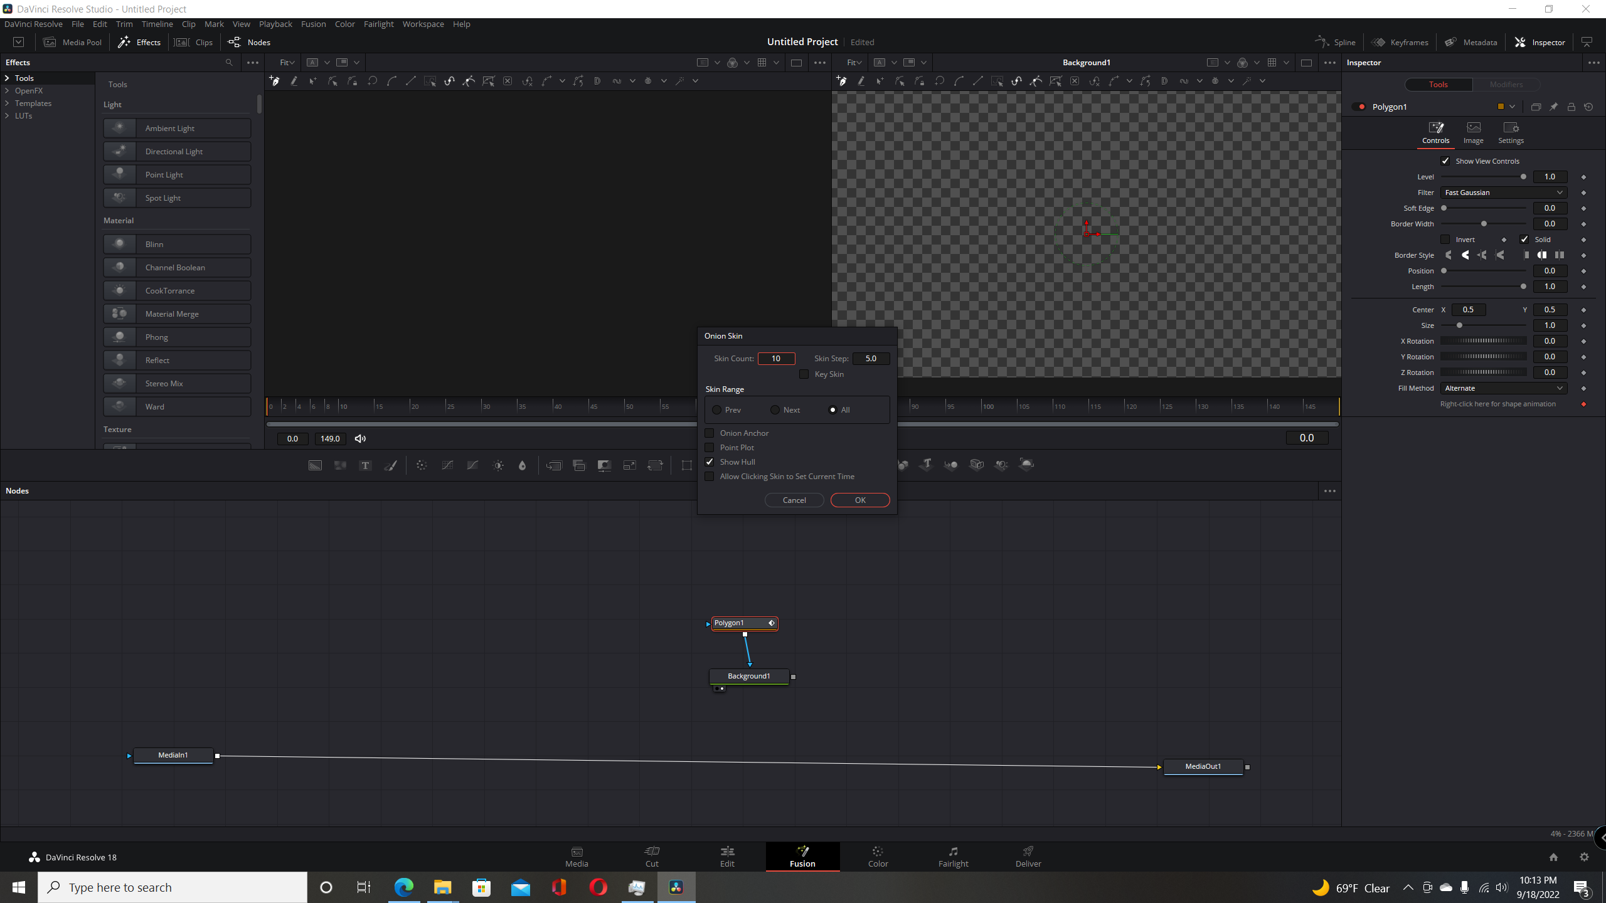Uncheck Show View Controls in Inspector

point(1445,161)
